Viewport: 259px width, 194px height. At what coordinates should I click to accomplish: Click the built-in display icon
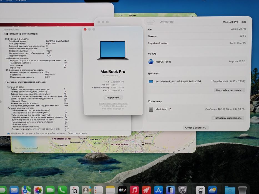[x=151, y=81]
